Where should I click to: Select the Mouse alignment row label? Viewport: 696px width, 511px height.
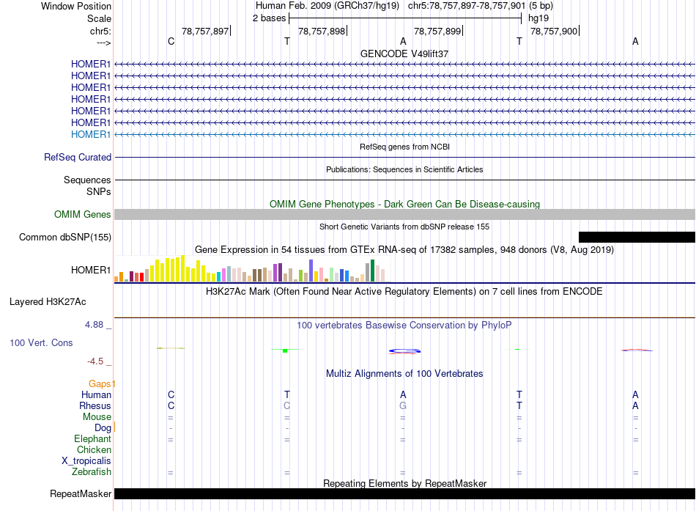click(x=97, y=417)
